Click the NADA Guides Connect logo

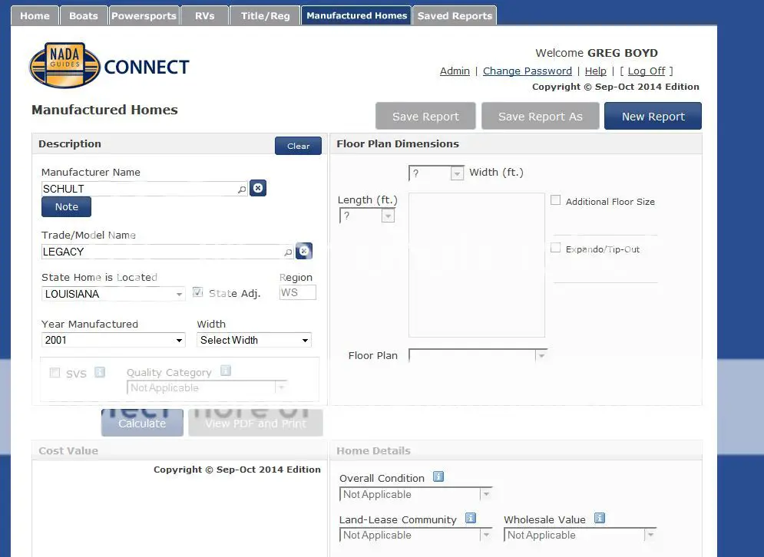109,67
